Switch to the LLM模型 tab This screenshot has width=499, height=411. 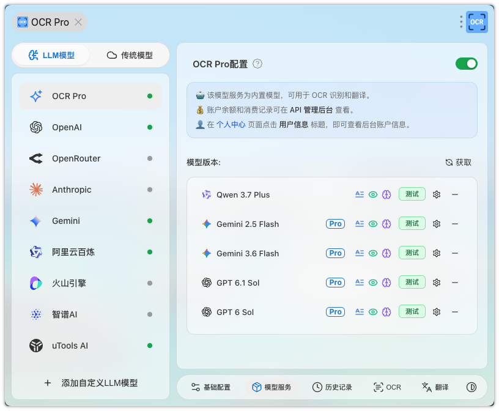(51, 56)
